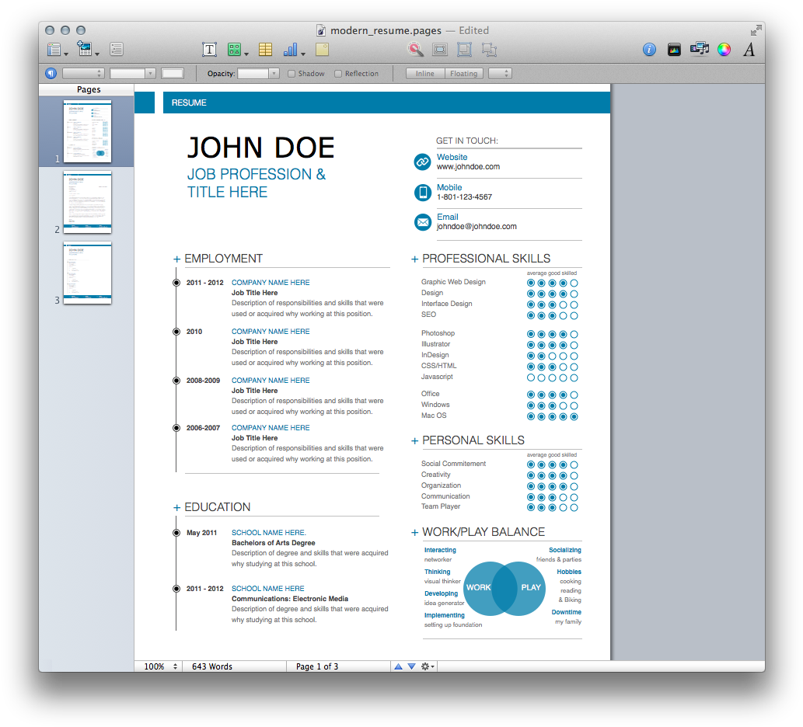Insert a Table using the toolbar icon
Screen dimensions: 803x727
(265, 50)
